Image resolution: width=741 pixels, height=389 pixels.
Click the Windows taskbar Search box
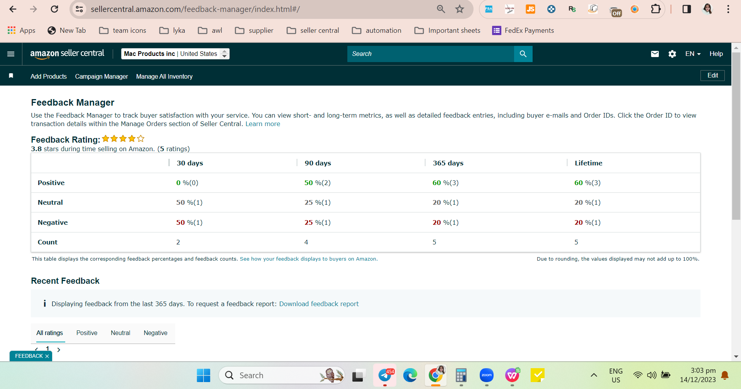[282, 375]
